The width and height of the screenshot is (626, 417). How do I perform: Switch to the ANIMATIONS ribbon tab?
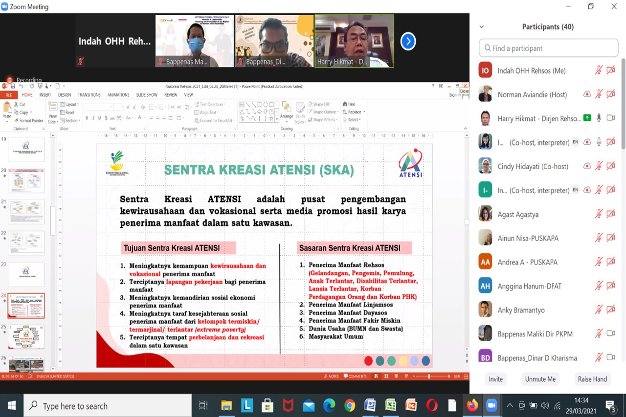click(x=118, y=95)
